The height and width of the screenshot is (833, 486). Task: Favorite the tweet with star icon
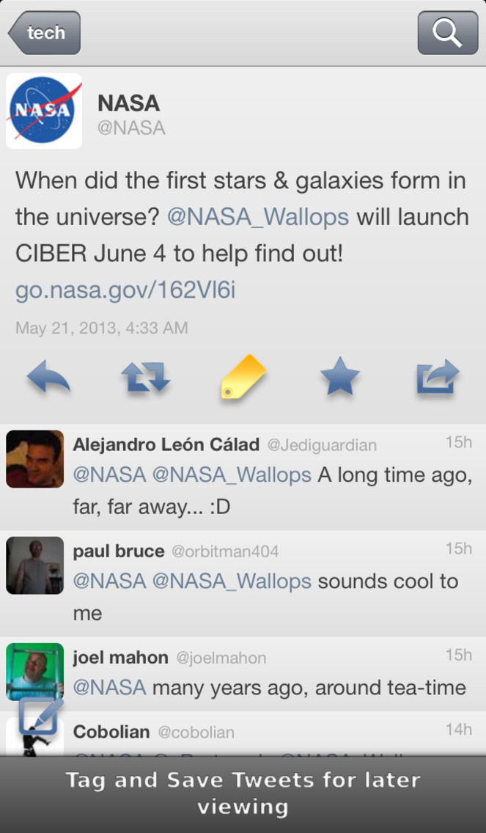[x=340, y=376]
